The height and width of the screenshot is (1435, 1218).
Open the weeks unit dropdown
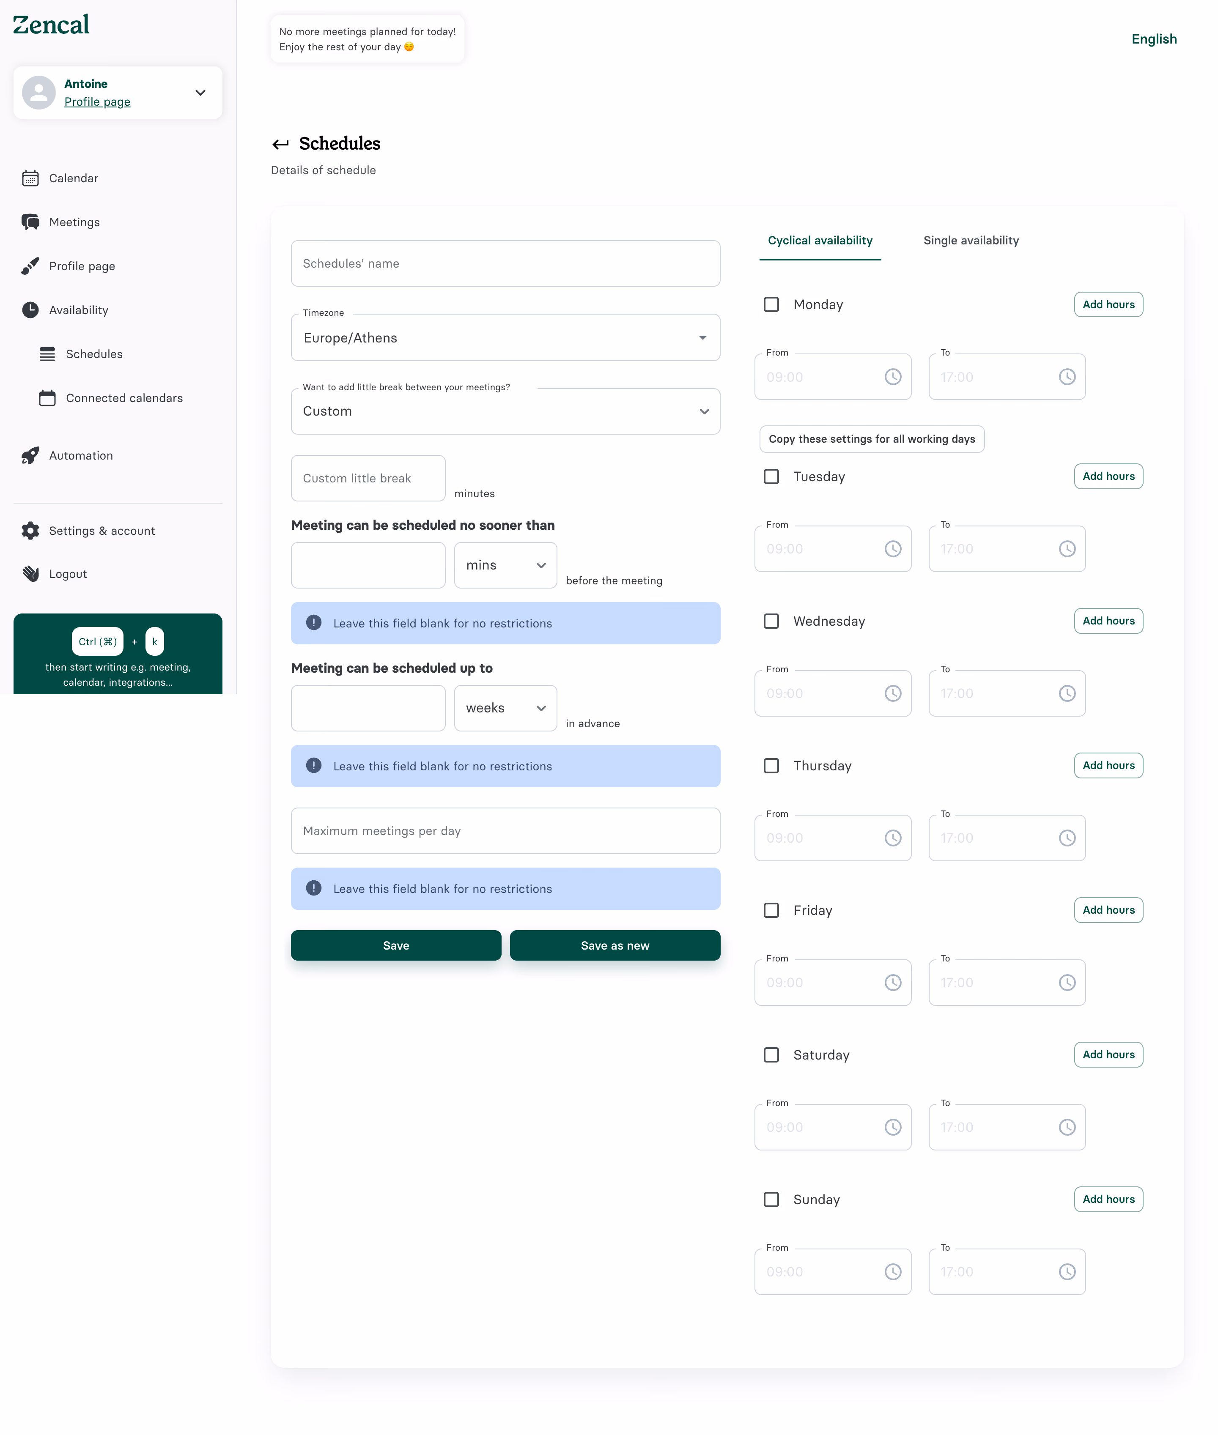tap(505, 708)
